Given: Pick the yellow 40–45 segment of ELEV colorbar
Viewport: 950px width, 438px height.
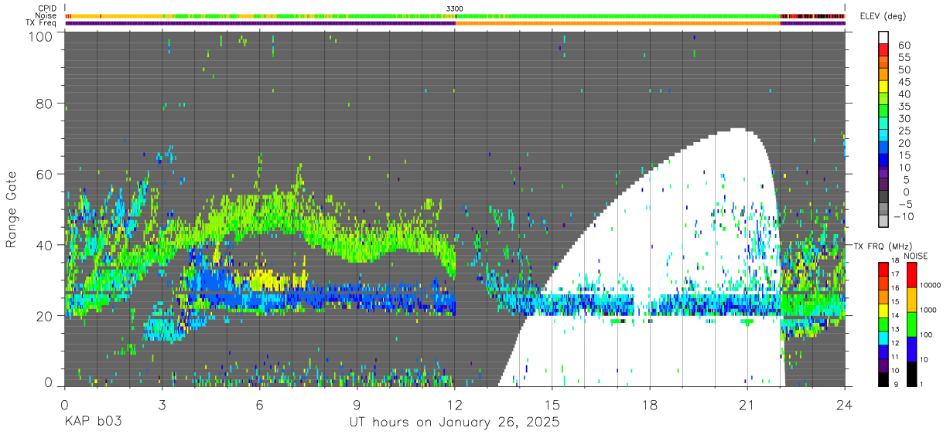Looking at the screenshot, I should [883, 87].
